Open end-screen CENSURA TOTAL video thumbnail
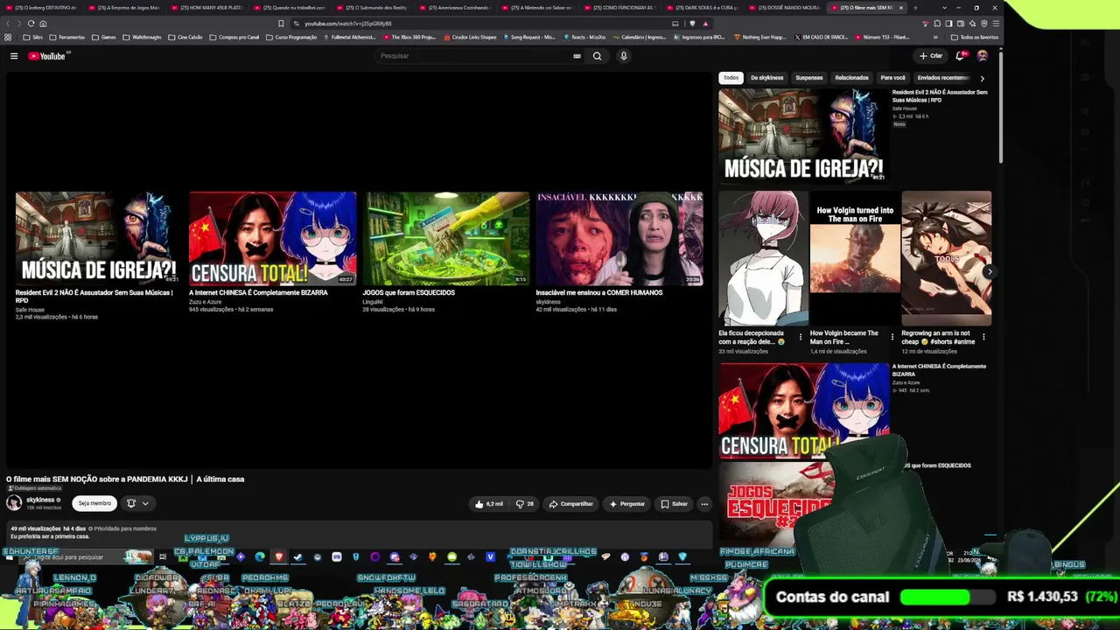 [272, 238]
